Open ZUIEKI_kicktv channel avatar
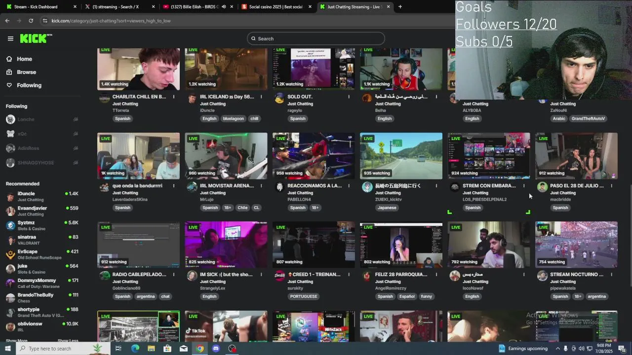This screenshot has width=632, height=355. point(367,187)
